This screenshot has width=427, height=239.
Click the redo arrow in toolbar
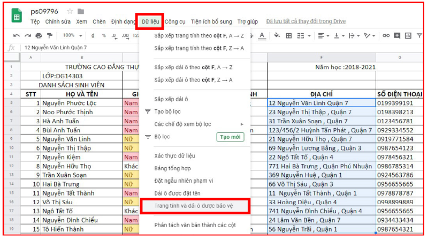pyautogui.click(x=27, y=36)
